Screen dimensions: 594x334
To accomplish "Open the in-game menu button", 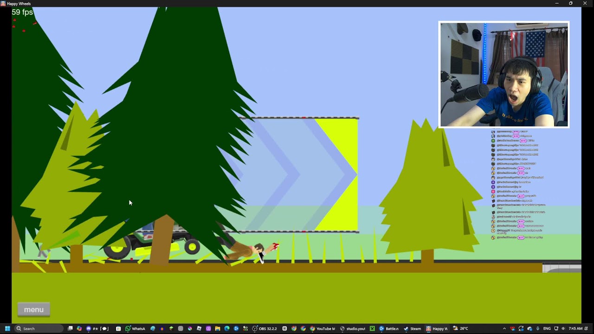I will pyautogui.click(x=34, y=309).
